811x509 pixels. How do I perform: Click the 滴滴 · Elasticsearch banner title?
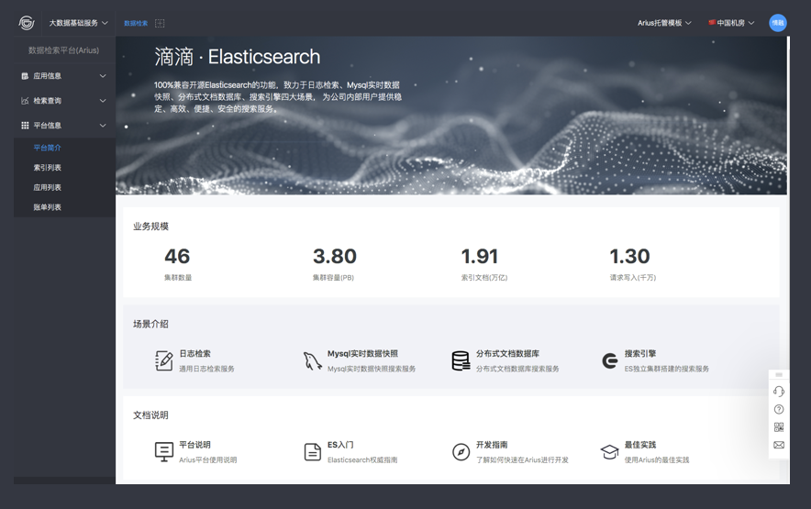238,57
